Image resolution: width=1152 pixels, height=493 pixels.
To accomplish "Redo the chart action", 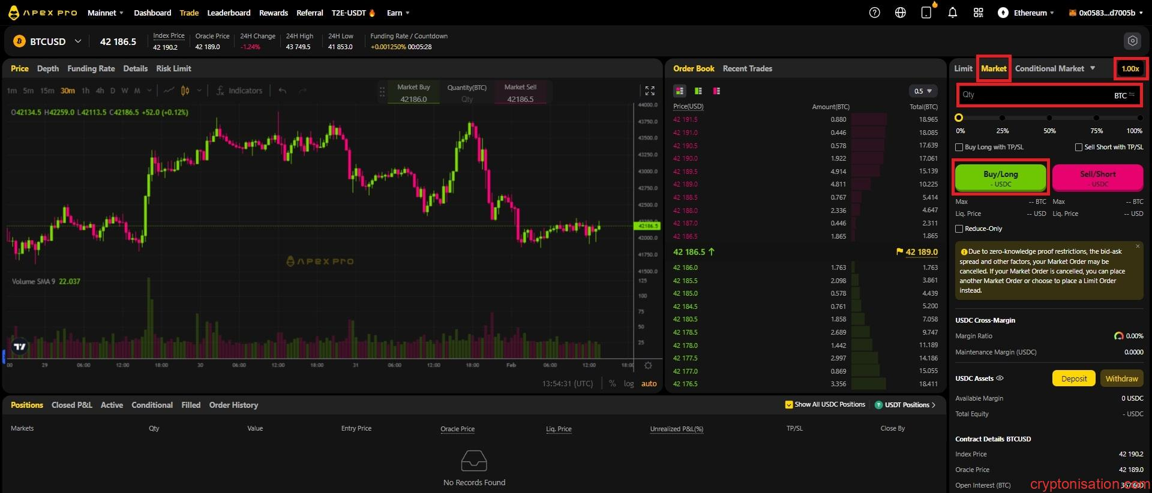I will tap(302, 91).
